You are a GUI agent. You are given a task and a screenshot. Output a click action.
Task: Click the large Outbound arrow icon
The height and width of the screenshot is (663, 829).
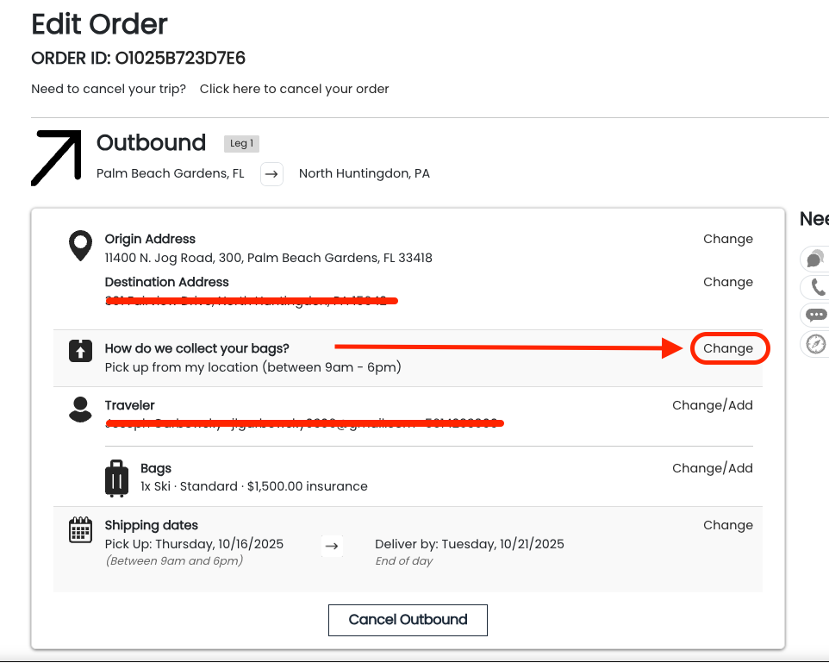point(56,159)
